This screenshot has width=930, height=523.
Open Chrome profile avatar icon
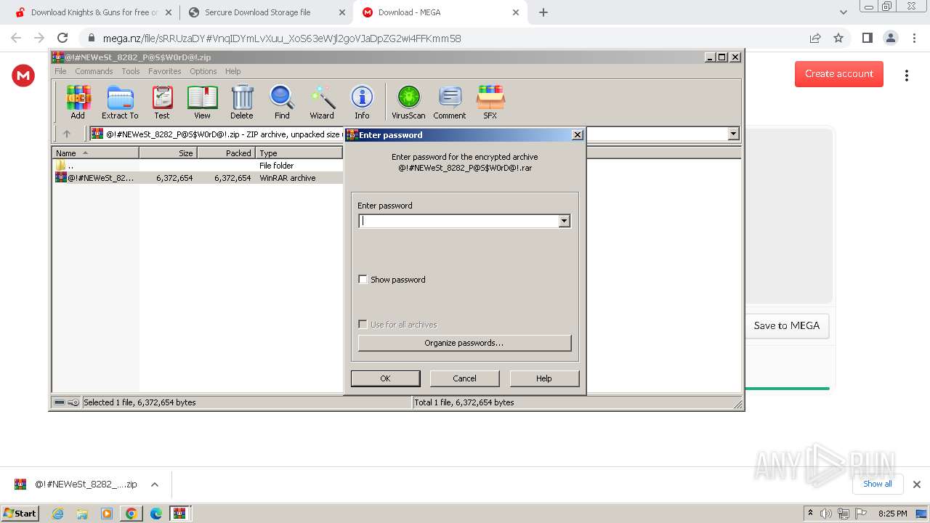pos(890,38)
